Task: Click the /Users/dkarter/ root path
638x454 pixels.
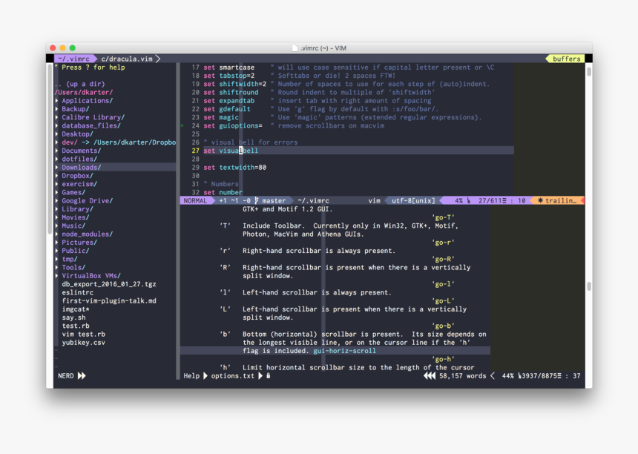Action: (x=83, y=92)
